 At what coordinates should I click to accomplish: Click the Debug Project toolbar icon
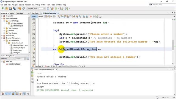point(61,9)
